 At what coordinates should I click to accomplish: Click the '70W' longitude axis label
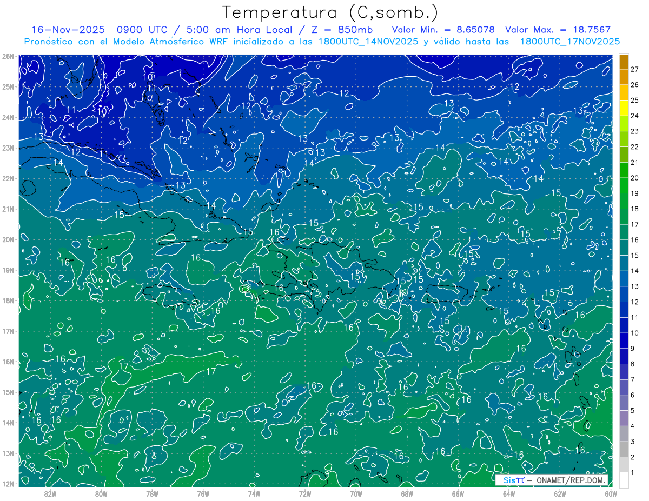coord(356,493)
